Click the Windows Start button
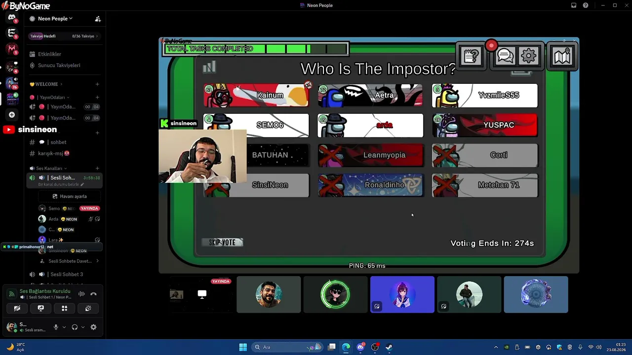This screenshot has height=355, width=632. tap(243, 347)
